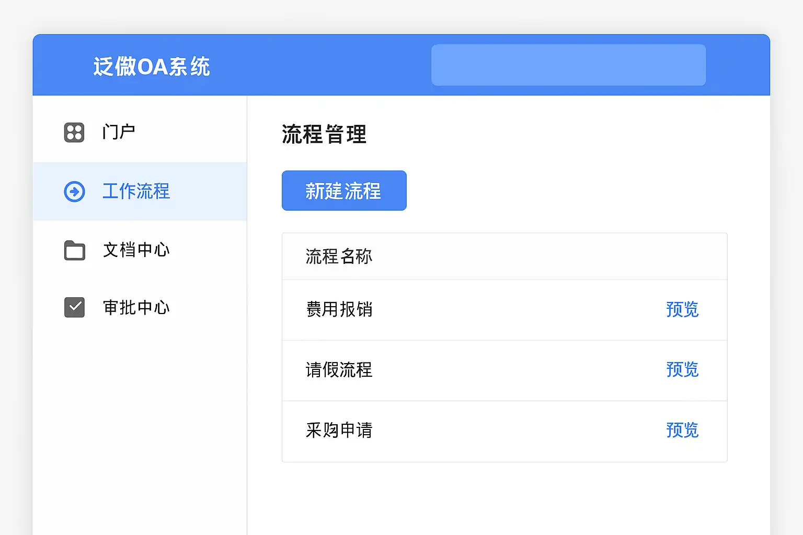Go to 文档中心 in the sidebar
This screenshot has width=803, height=535.
136,250
